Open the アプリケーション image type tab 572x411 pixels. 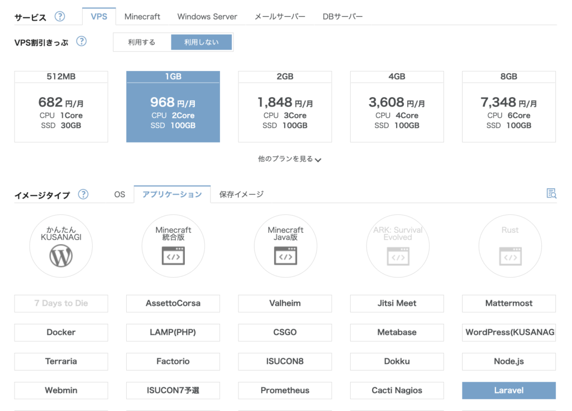pyautogui.click(x=172, y=194)
